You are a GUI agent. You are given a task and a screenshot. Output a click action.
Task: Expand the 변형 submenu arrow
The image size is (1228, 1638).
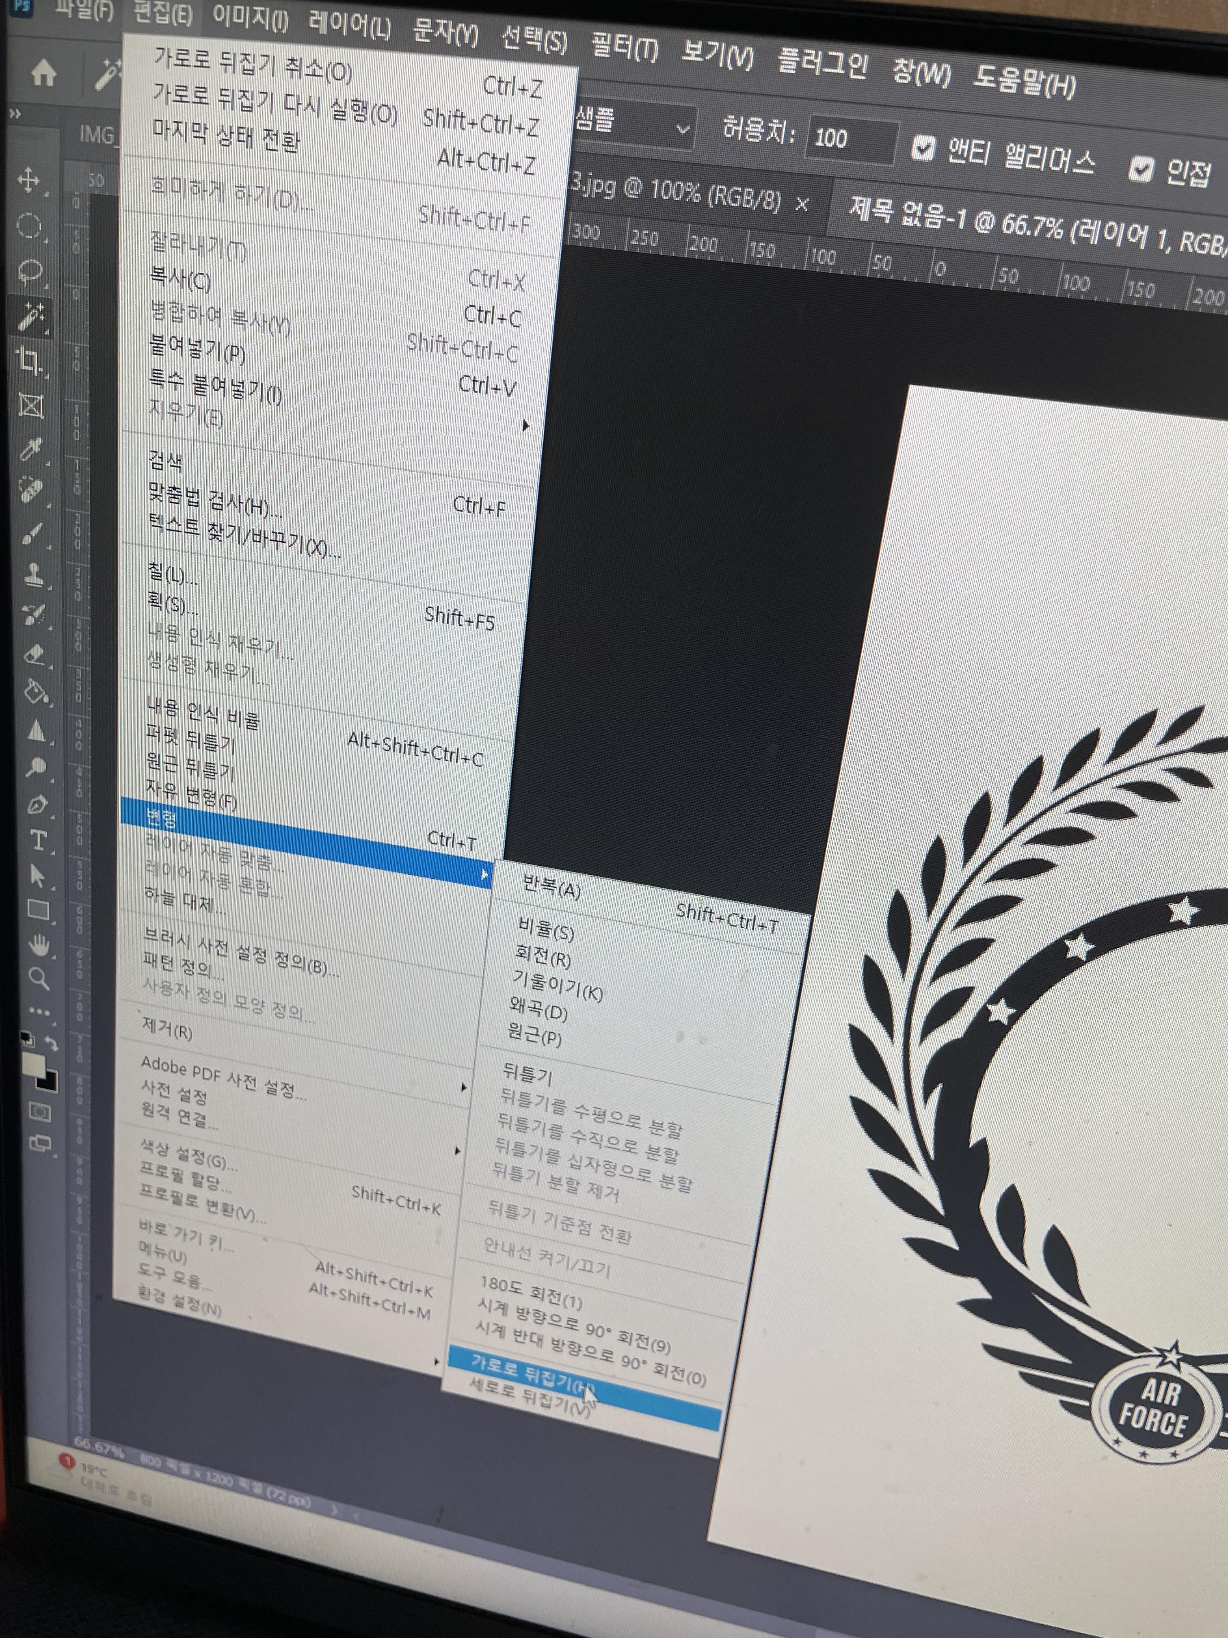[484, 875]
